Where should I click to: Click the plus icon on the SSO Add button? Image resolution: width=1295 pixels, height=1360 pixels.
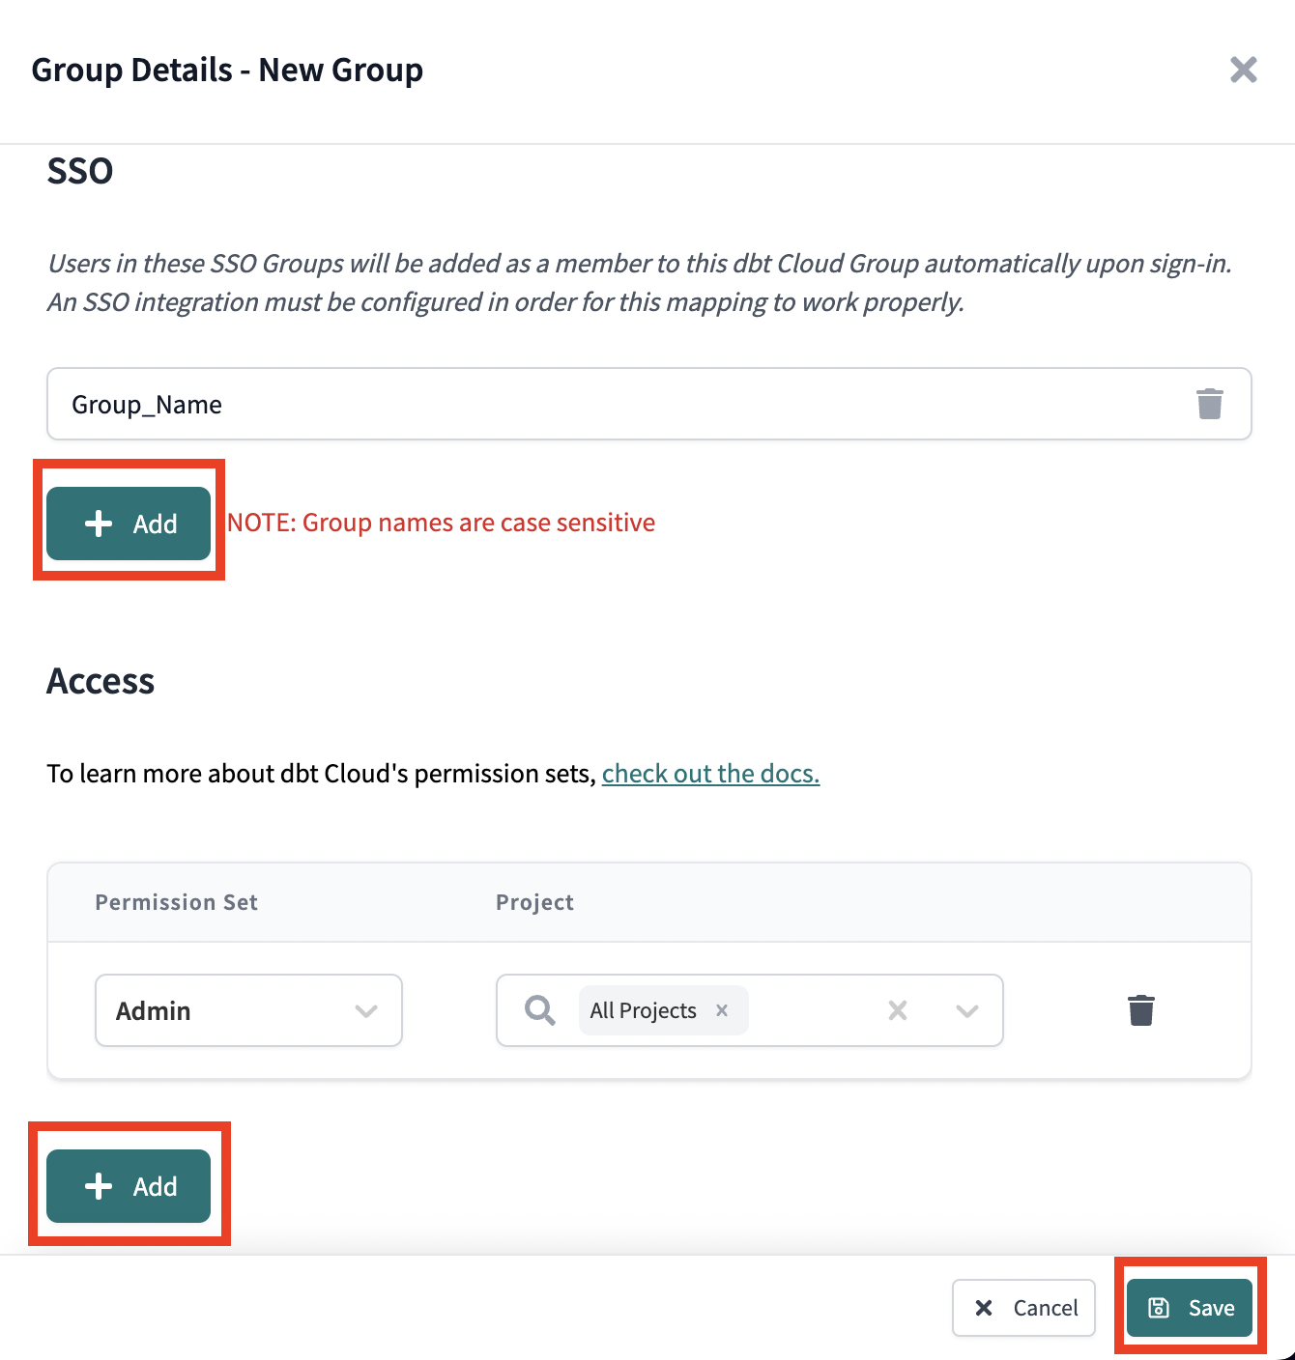point(98,523)
